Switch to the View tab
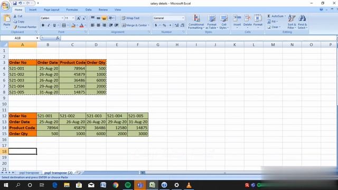Screen dimensions: 338x190 coord(118,9)
